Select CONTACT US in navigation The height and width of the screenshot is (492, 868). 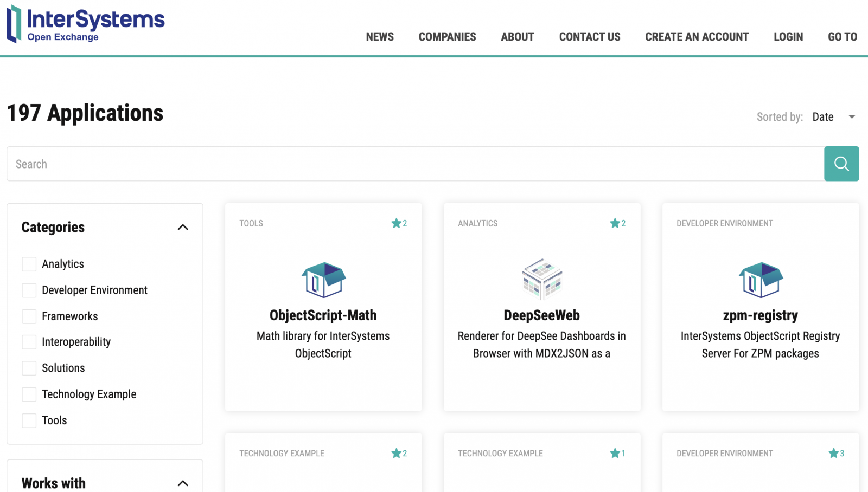590,37
